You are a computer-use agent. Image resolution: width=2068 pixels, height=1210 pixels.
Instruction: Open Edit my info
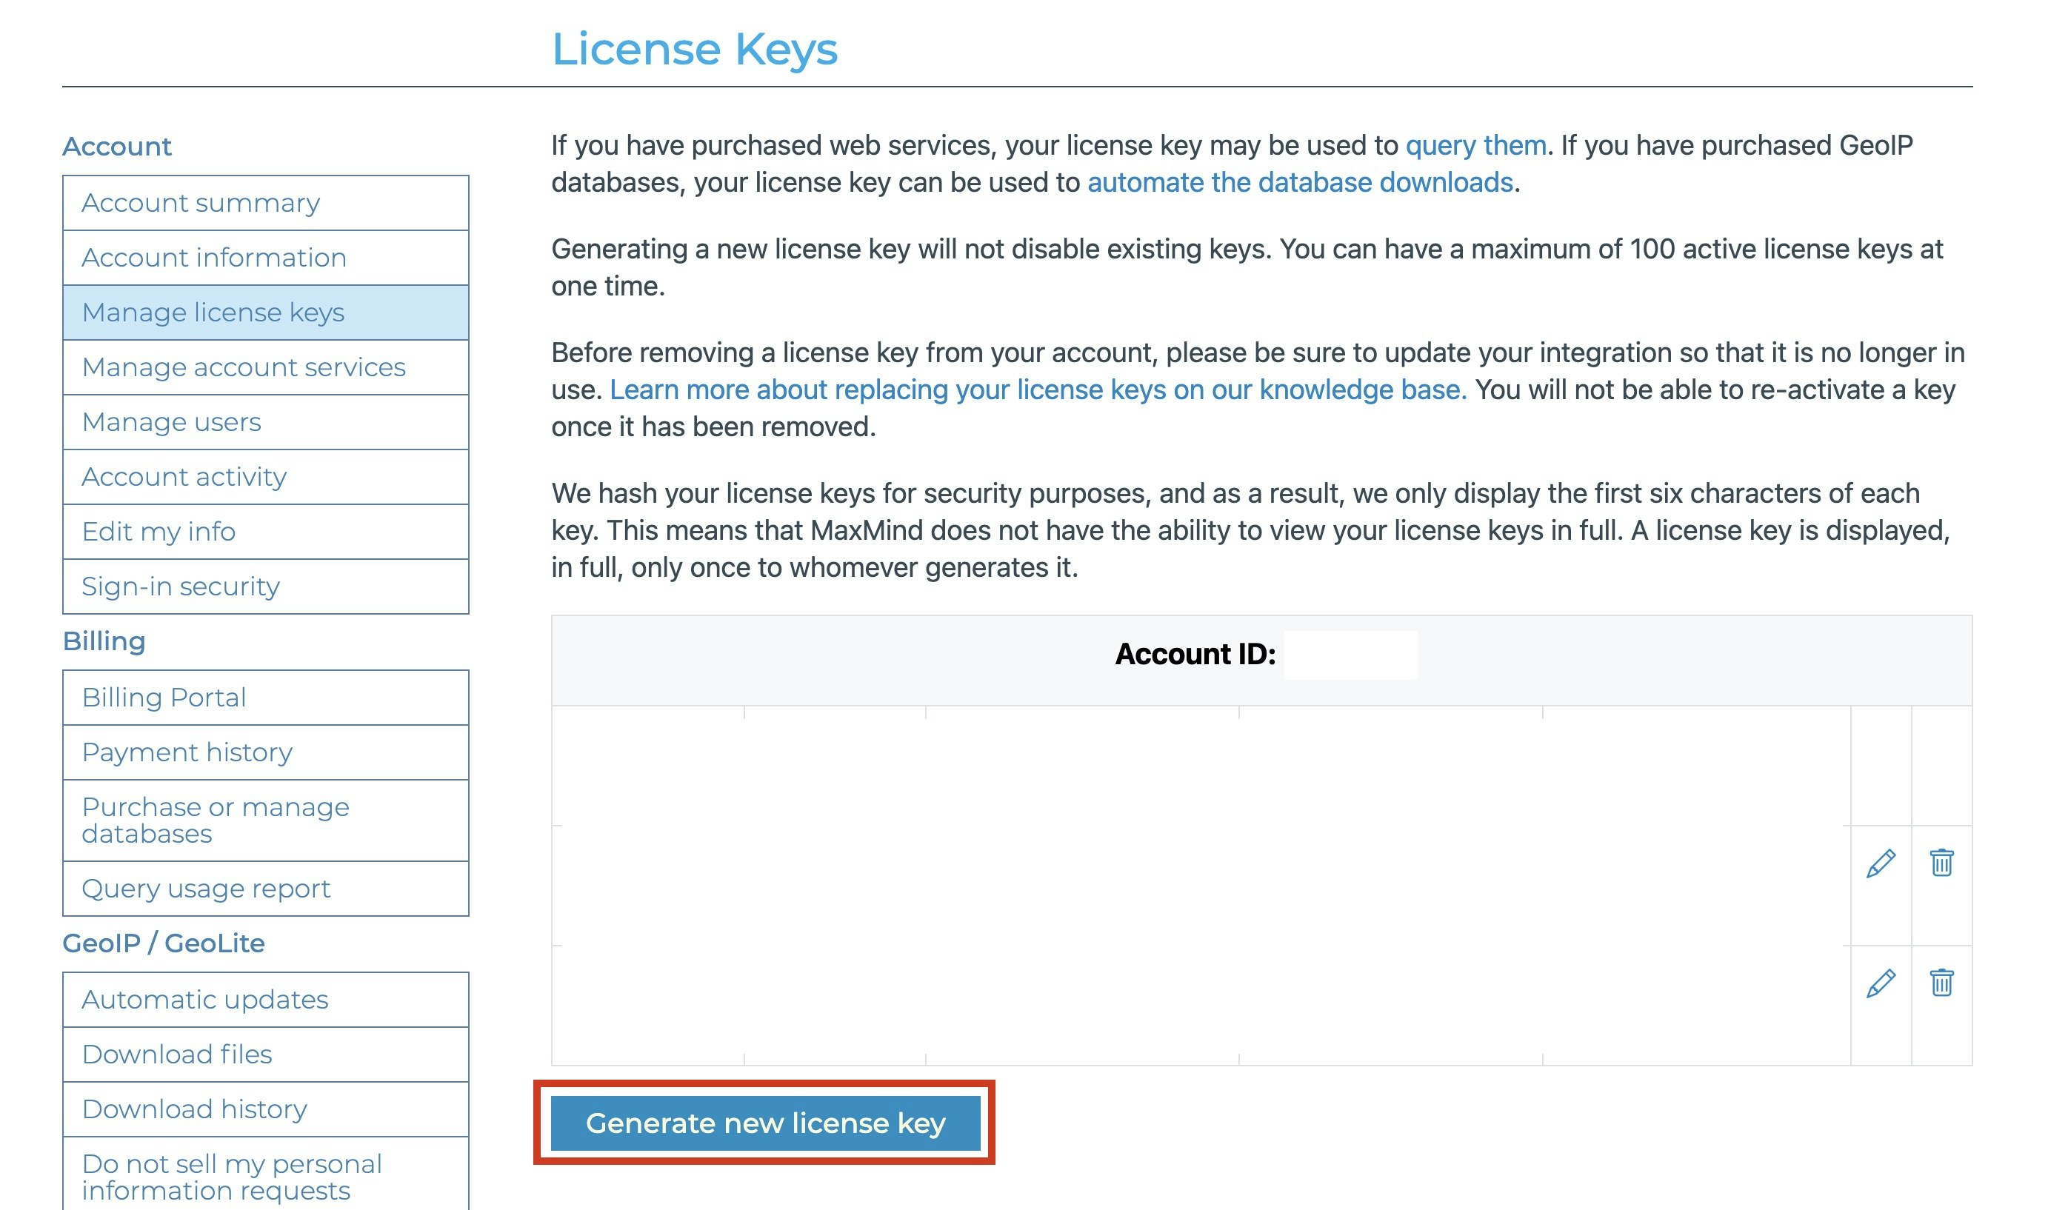pyautogui.click(x=158, y=532)
